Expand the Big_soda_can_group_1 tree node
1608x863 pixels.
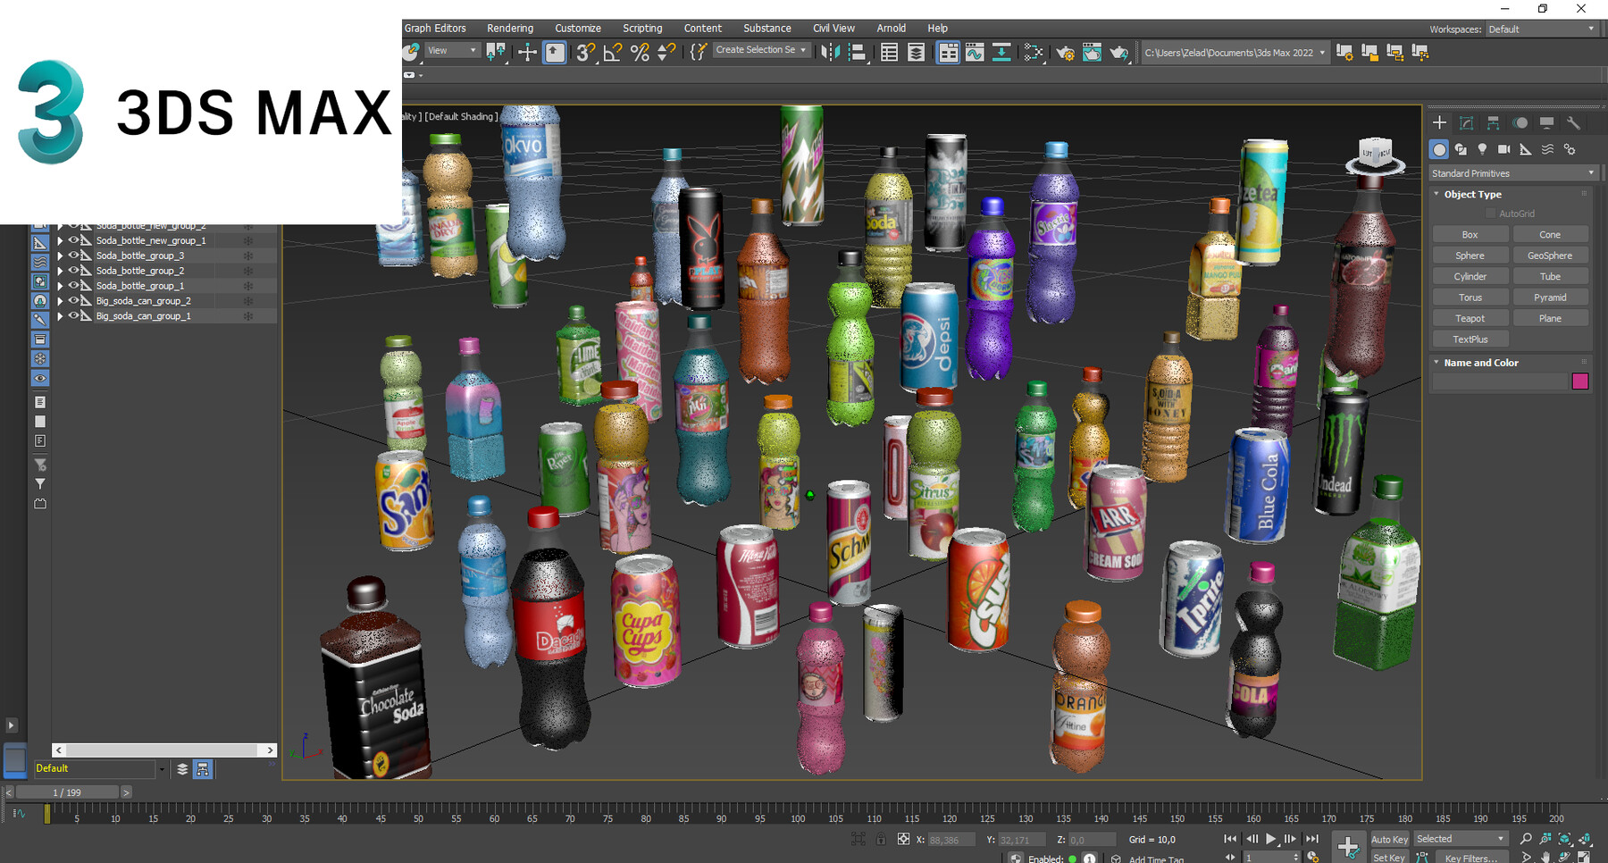[60, 316]
